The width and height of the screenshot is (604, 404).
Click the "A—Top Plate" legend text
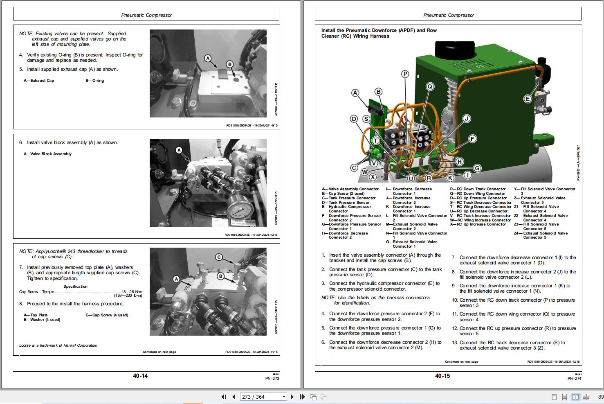[x=36, y=315]
